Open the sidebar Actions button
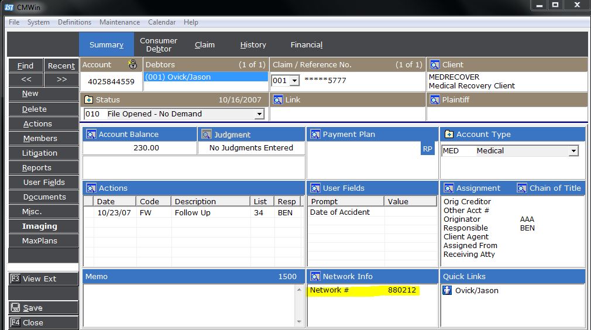This screenshot has height=330, width=591. tap(43, 123)
